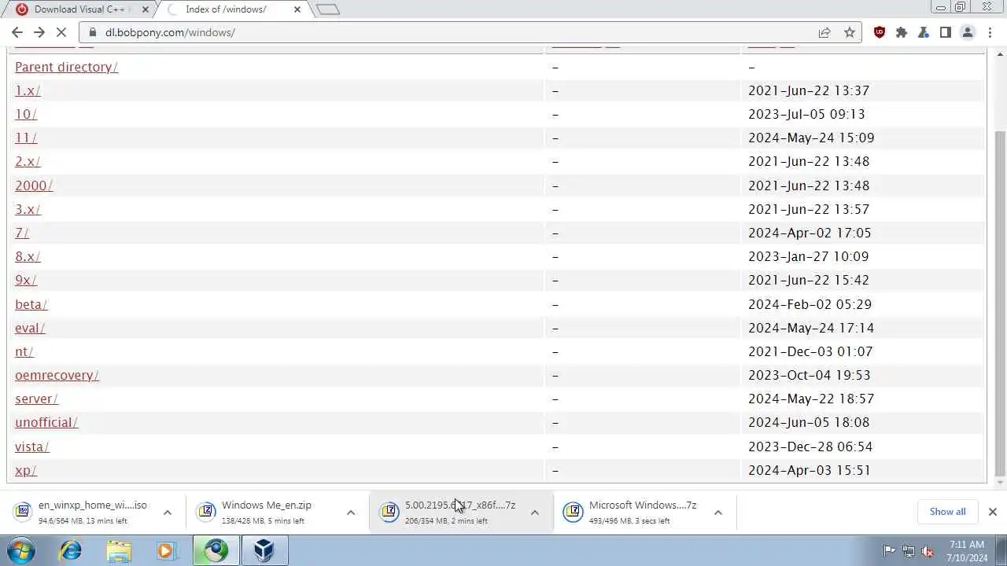1007x566 pixels.
Task: Click the browser back arrow
Action: 17,32
